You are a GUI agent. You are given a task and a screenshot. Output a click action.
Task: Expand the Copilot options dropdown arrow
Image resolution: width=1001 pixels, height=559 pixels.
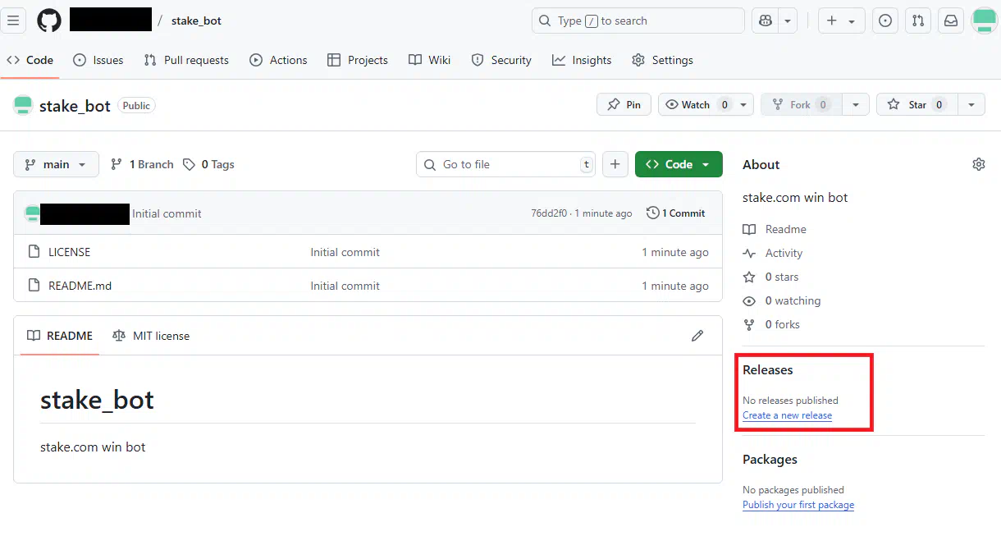[x=788, y=21]
